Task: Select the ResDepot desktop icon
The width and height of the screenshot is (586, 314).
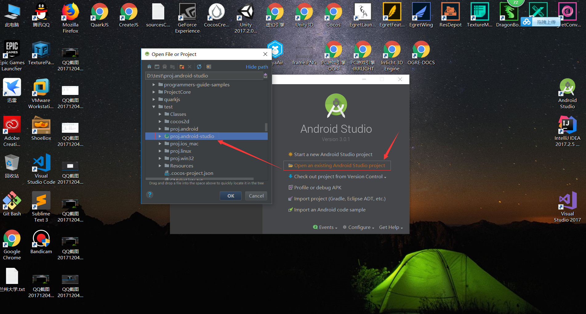Action: [x=450, y=15]
